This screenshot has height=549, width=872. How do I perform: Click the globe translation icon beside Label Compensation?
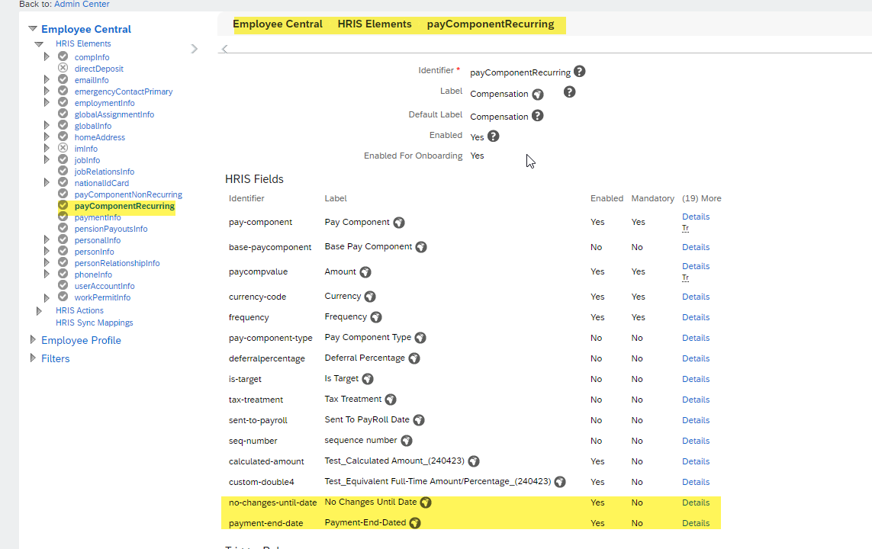click(538, 95)
